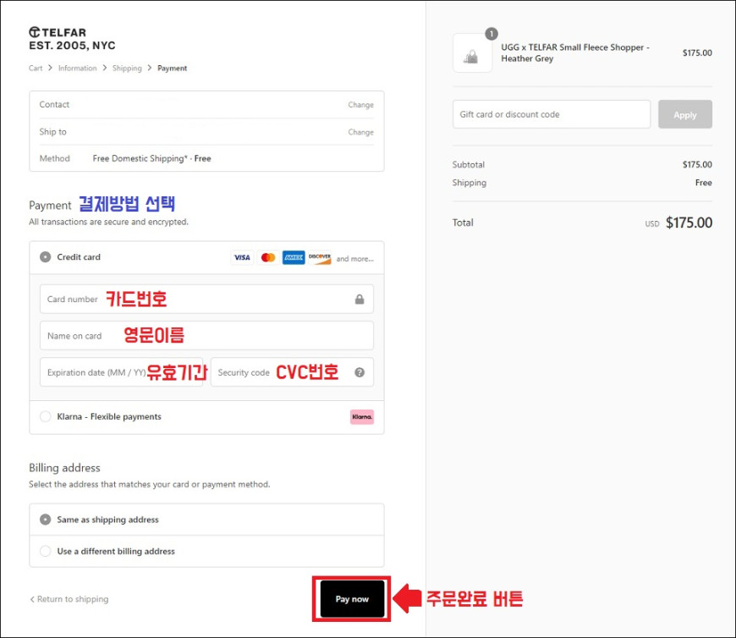736x638 pixels.
Task: Apply the discount code
Action: (685, 114)
